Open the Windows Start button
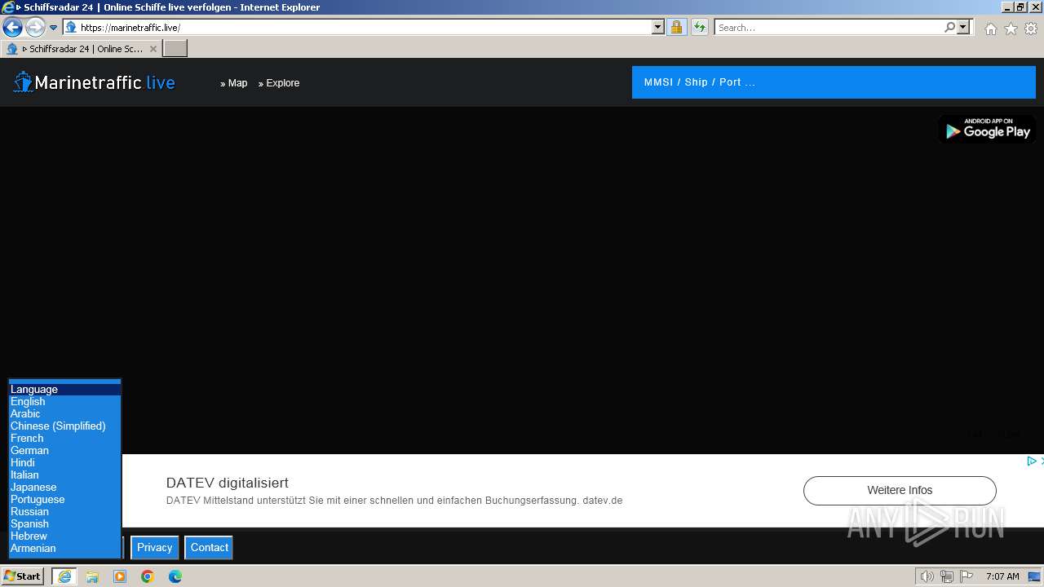This screenshot has width=1044, height=587. 23,576
